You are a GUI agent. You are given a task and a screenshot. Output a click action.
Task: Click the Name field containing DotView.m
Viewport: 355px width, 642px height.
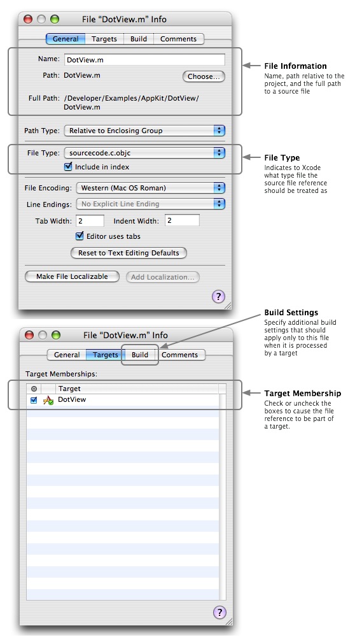click(x=145, y=60)
